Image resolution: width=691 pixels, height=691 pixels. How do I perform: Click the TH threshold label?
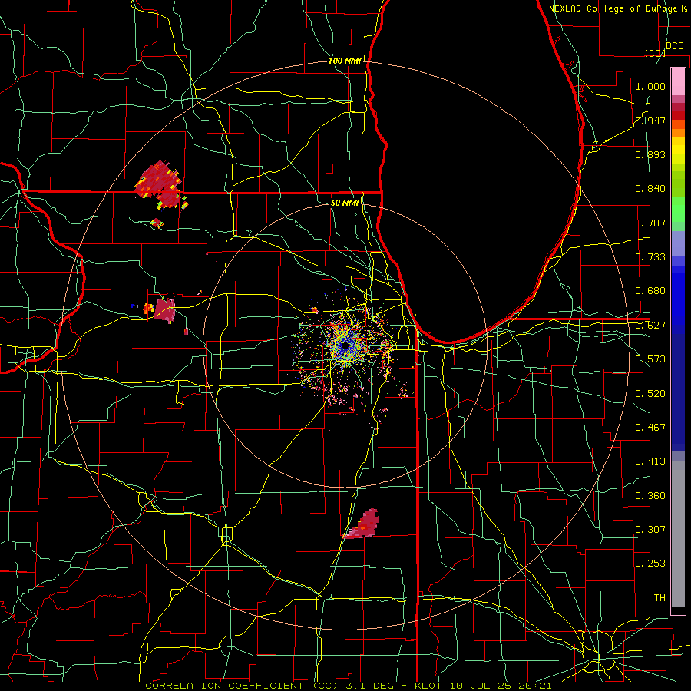click(x=660, y=598)
